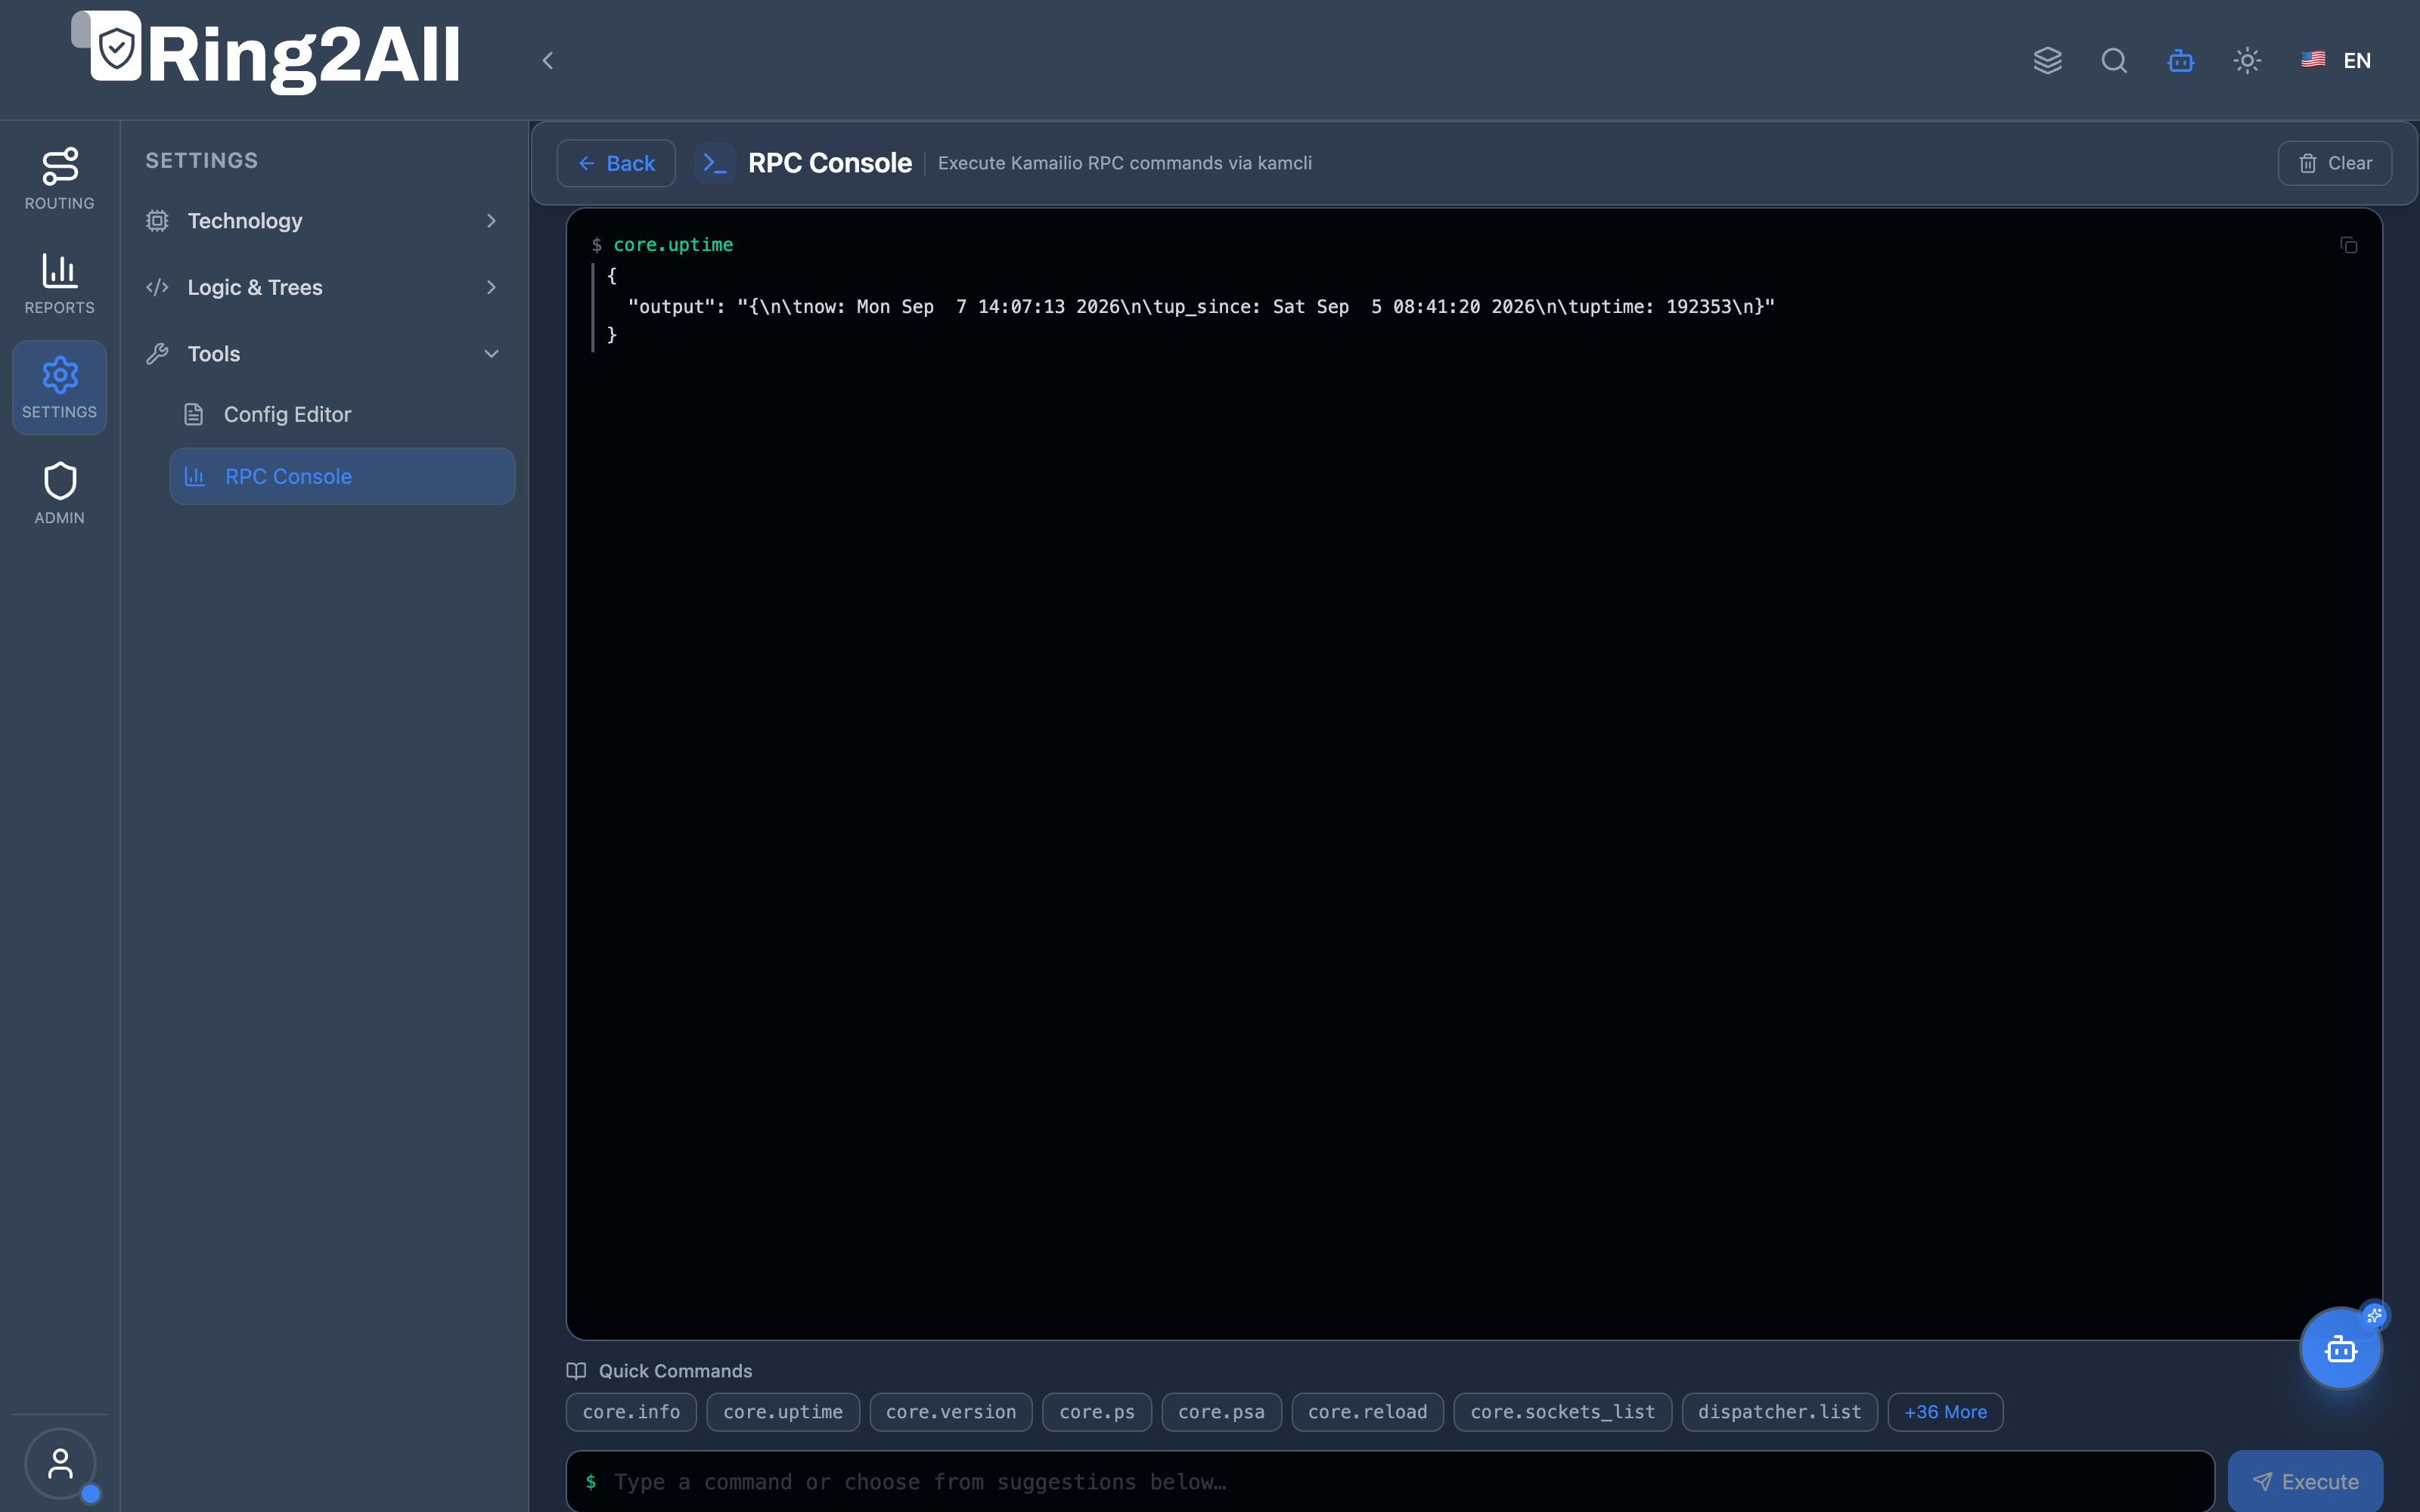Expand the Technology settings group
Screen dimensions: 2420x1512
pos(322,221)
